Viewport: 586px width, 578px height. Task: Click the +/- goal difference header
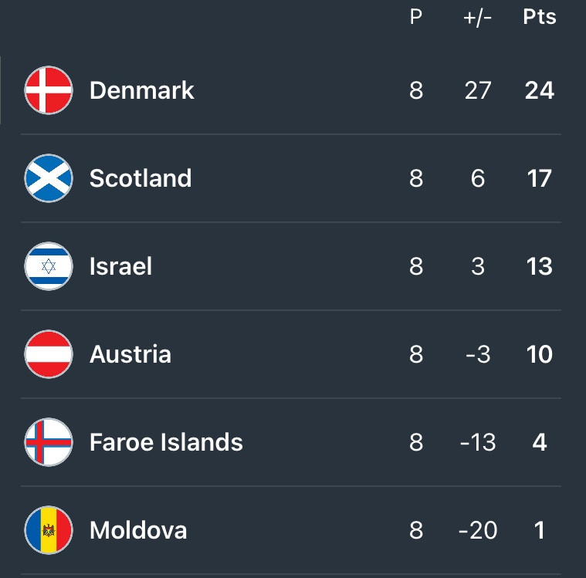point(478,18)
